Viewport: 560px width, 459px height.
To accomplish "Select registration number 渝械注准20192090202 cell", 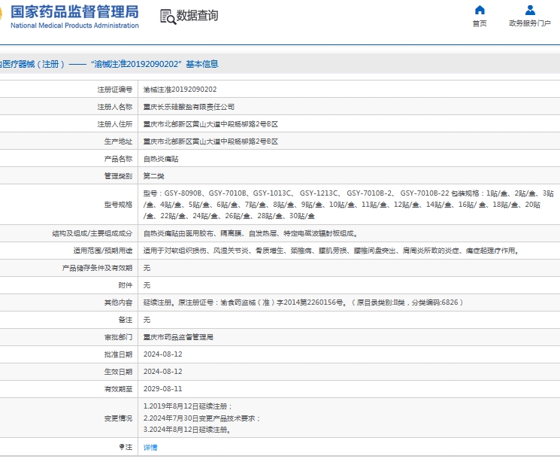I will (x=180, y=90).
